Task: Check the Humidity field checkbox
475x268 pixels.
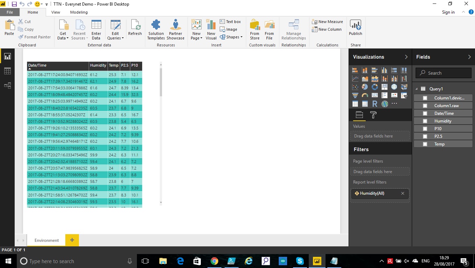Action: tap(425, 121)
